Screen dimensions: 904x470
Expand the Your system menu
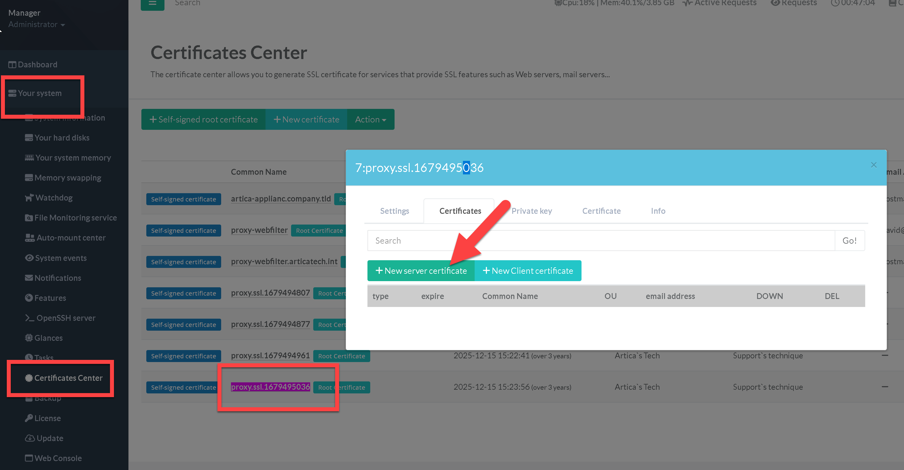coord(39,93)
